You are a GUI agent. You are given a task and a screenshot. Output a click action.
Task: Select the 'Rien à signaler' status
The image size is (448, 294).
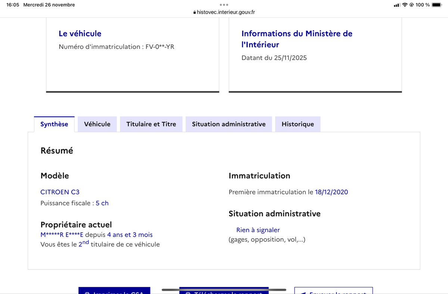pyautogui.click(x=258, y=230)
